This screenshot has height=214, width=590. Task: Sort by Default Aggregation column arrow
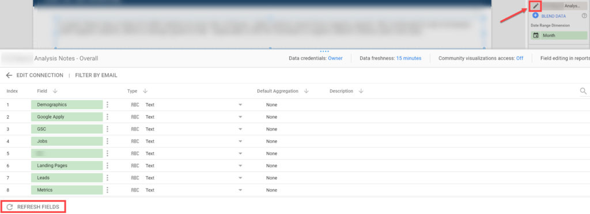point(306,91)
